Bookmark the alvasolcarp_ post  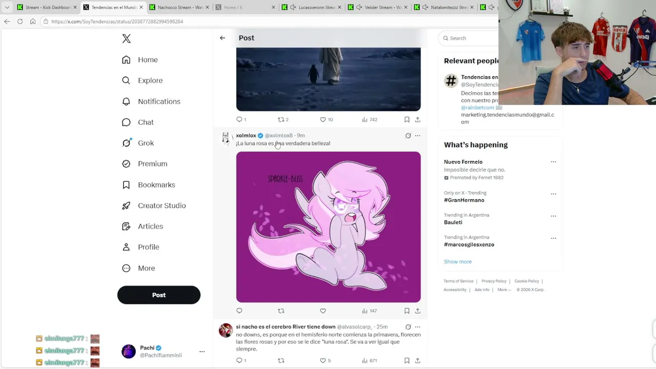(407, 360)
